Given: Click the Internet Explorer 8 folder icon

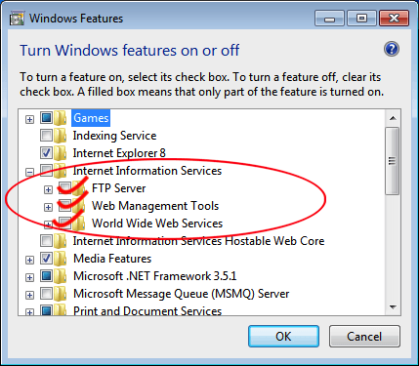Looking at the screenshot, I should [x=61, y=153].
